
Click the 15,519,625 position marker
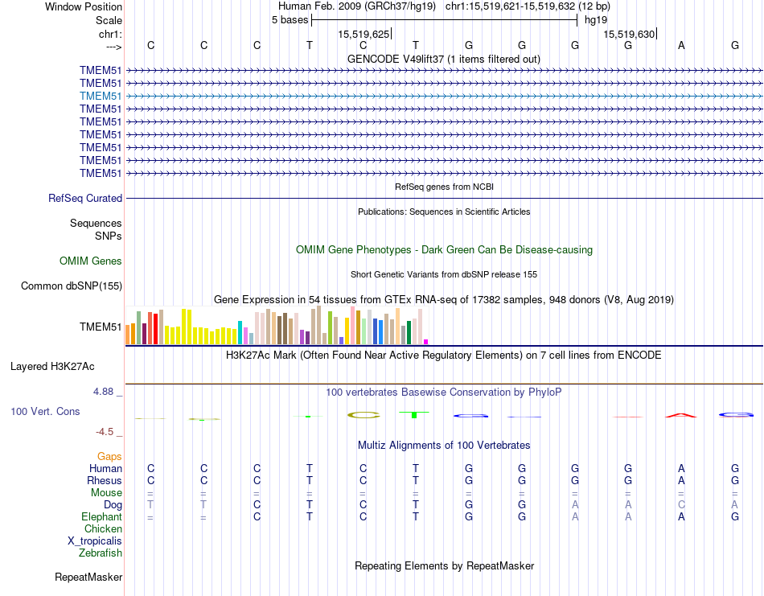364,34
